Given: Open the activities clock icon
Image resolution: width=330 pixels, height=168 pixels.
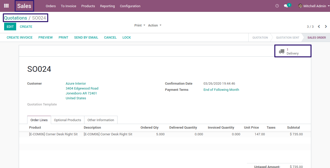Looking at the screenshot, I should (x=277, y=6).
